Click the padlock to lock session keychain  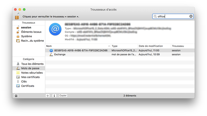coord(17,16)
